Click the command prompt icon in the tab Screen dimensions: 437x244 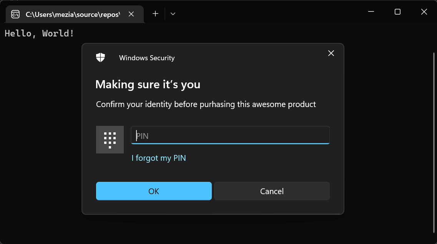[15, 14]
